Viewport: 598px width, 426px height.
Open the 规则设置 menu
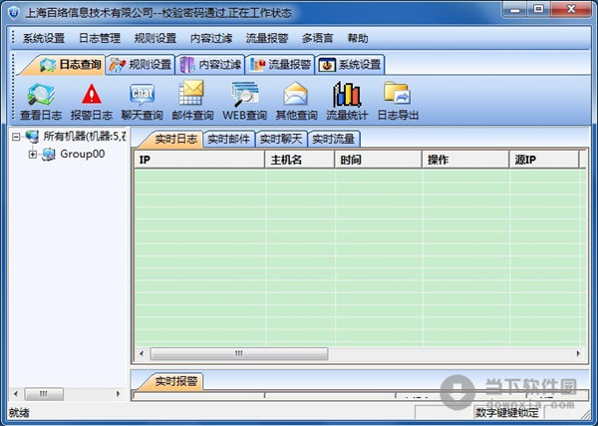tap(155, 38)
